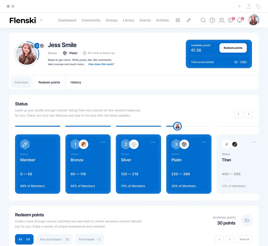Open the apps grid icon
Image resolution: width=268 pixels, height=246 pixels.
click(x=178, y=20)
